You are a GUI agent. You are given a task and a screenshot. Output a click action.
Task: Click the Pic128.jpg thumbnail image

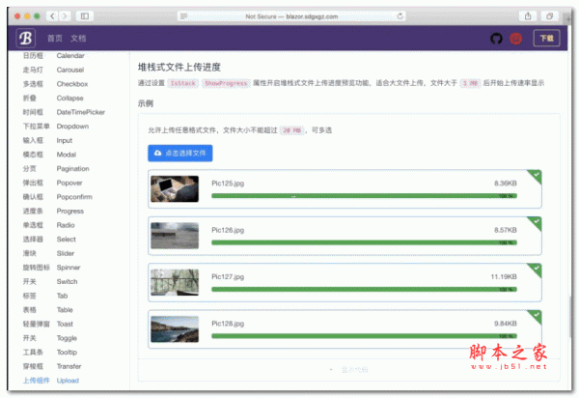tap(175, 328)
